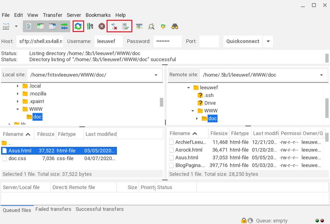Image resolution: width=330 pixels, height=224 pixels.
Task: Select remote file Asrock.html
Action: pyautogui.click(x=246, y=150)
